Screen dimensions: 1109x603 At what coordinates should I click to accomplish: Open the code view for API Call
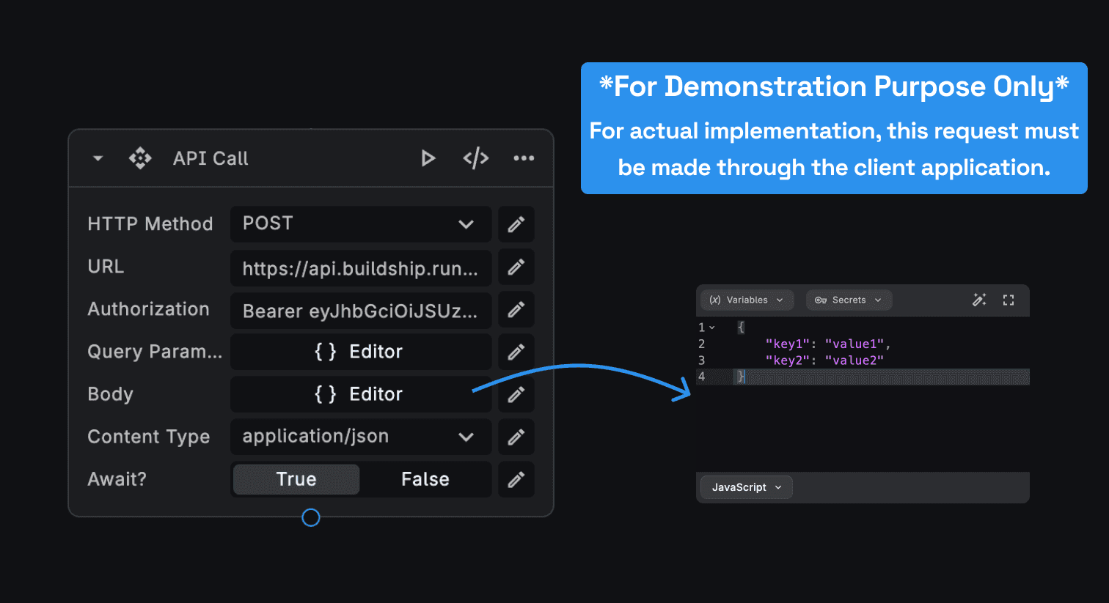click(475, 158)
